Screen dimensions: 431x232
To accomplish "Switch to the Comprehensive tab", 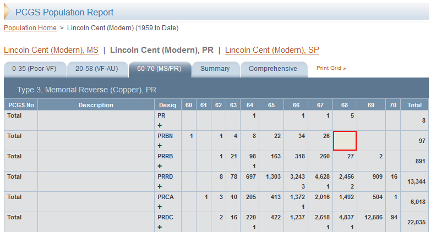I will [274, 69].
